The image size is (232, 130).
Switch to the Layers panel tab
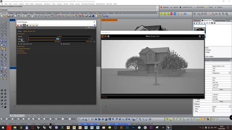point(197,20)
